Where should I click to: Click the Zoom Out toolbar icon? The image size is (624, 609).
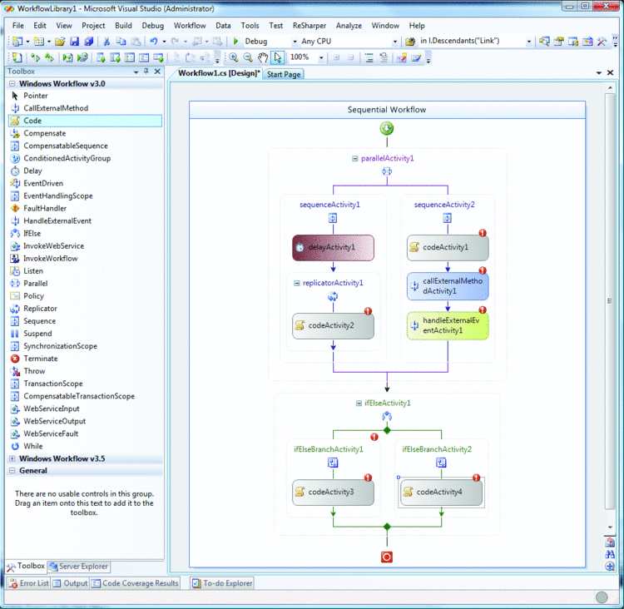[x=248, y=57]
